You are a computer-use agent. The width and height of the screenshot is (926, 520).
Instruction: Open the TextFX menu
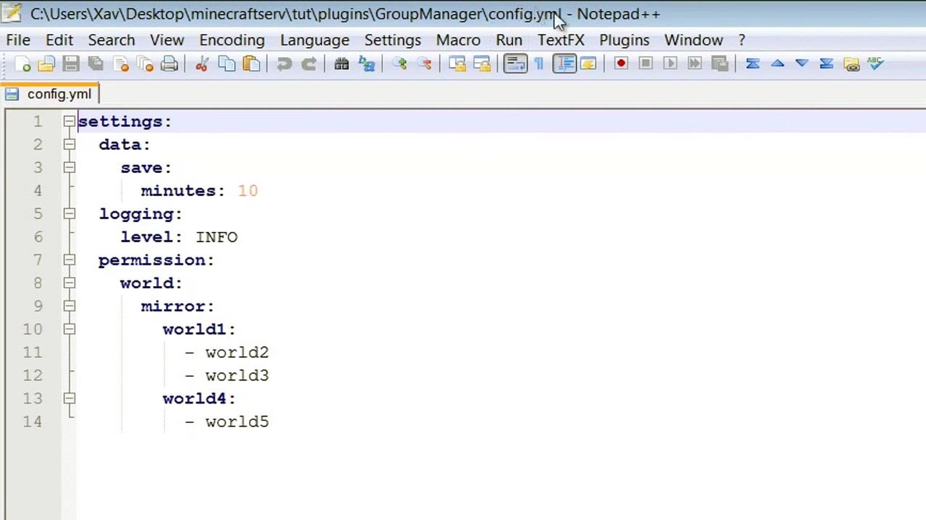pos(560,40)
